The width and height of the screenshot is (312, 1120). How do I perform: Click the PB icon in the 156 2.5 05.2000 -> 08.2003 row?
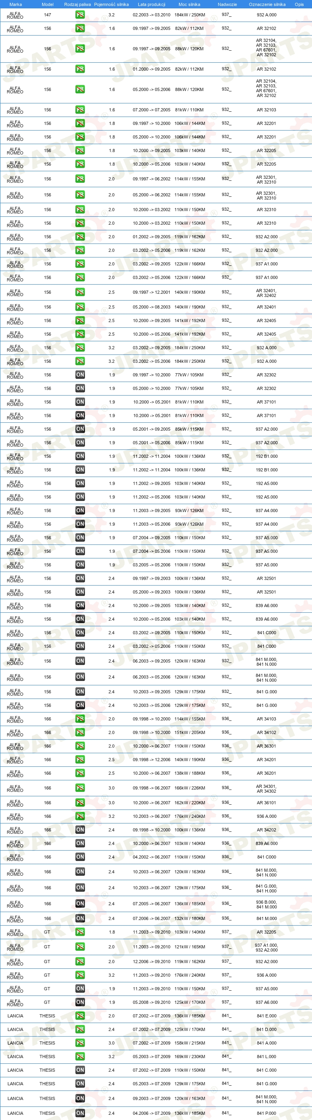pos(80,307)
